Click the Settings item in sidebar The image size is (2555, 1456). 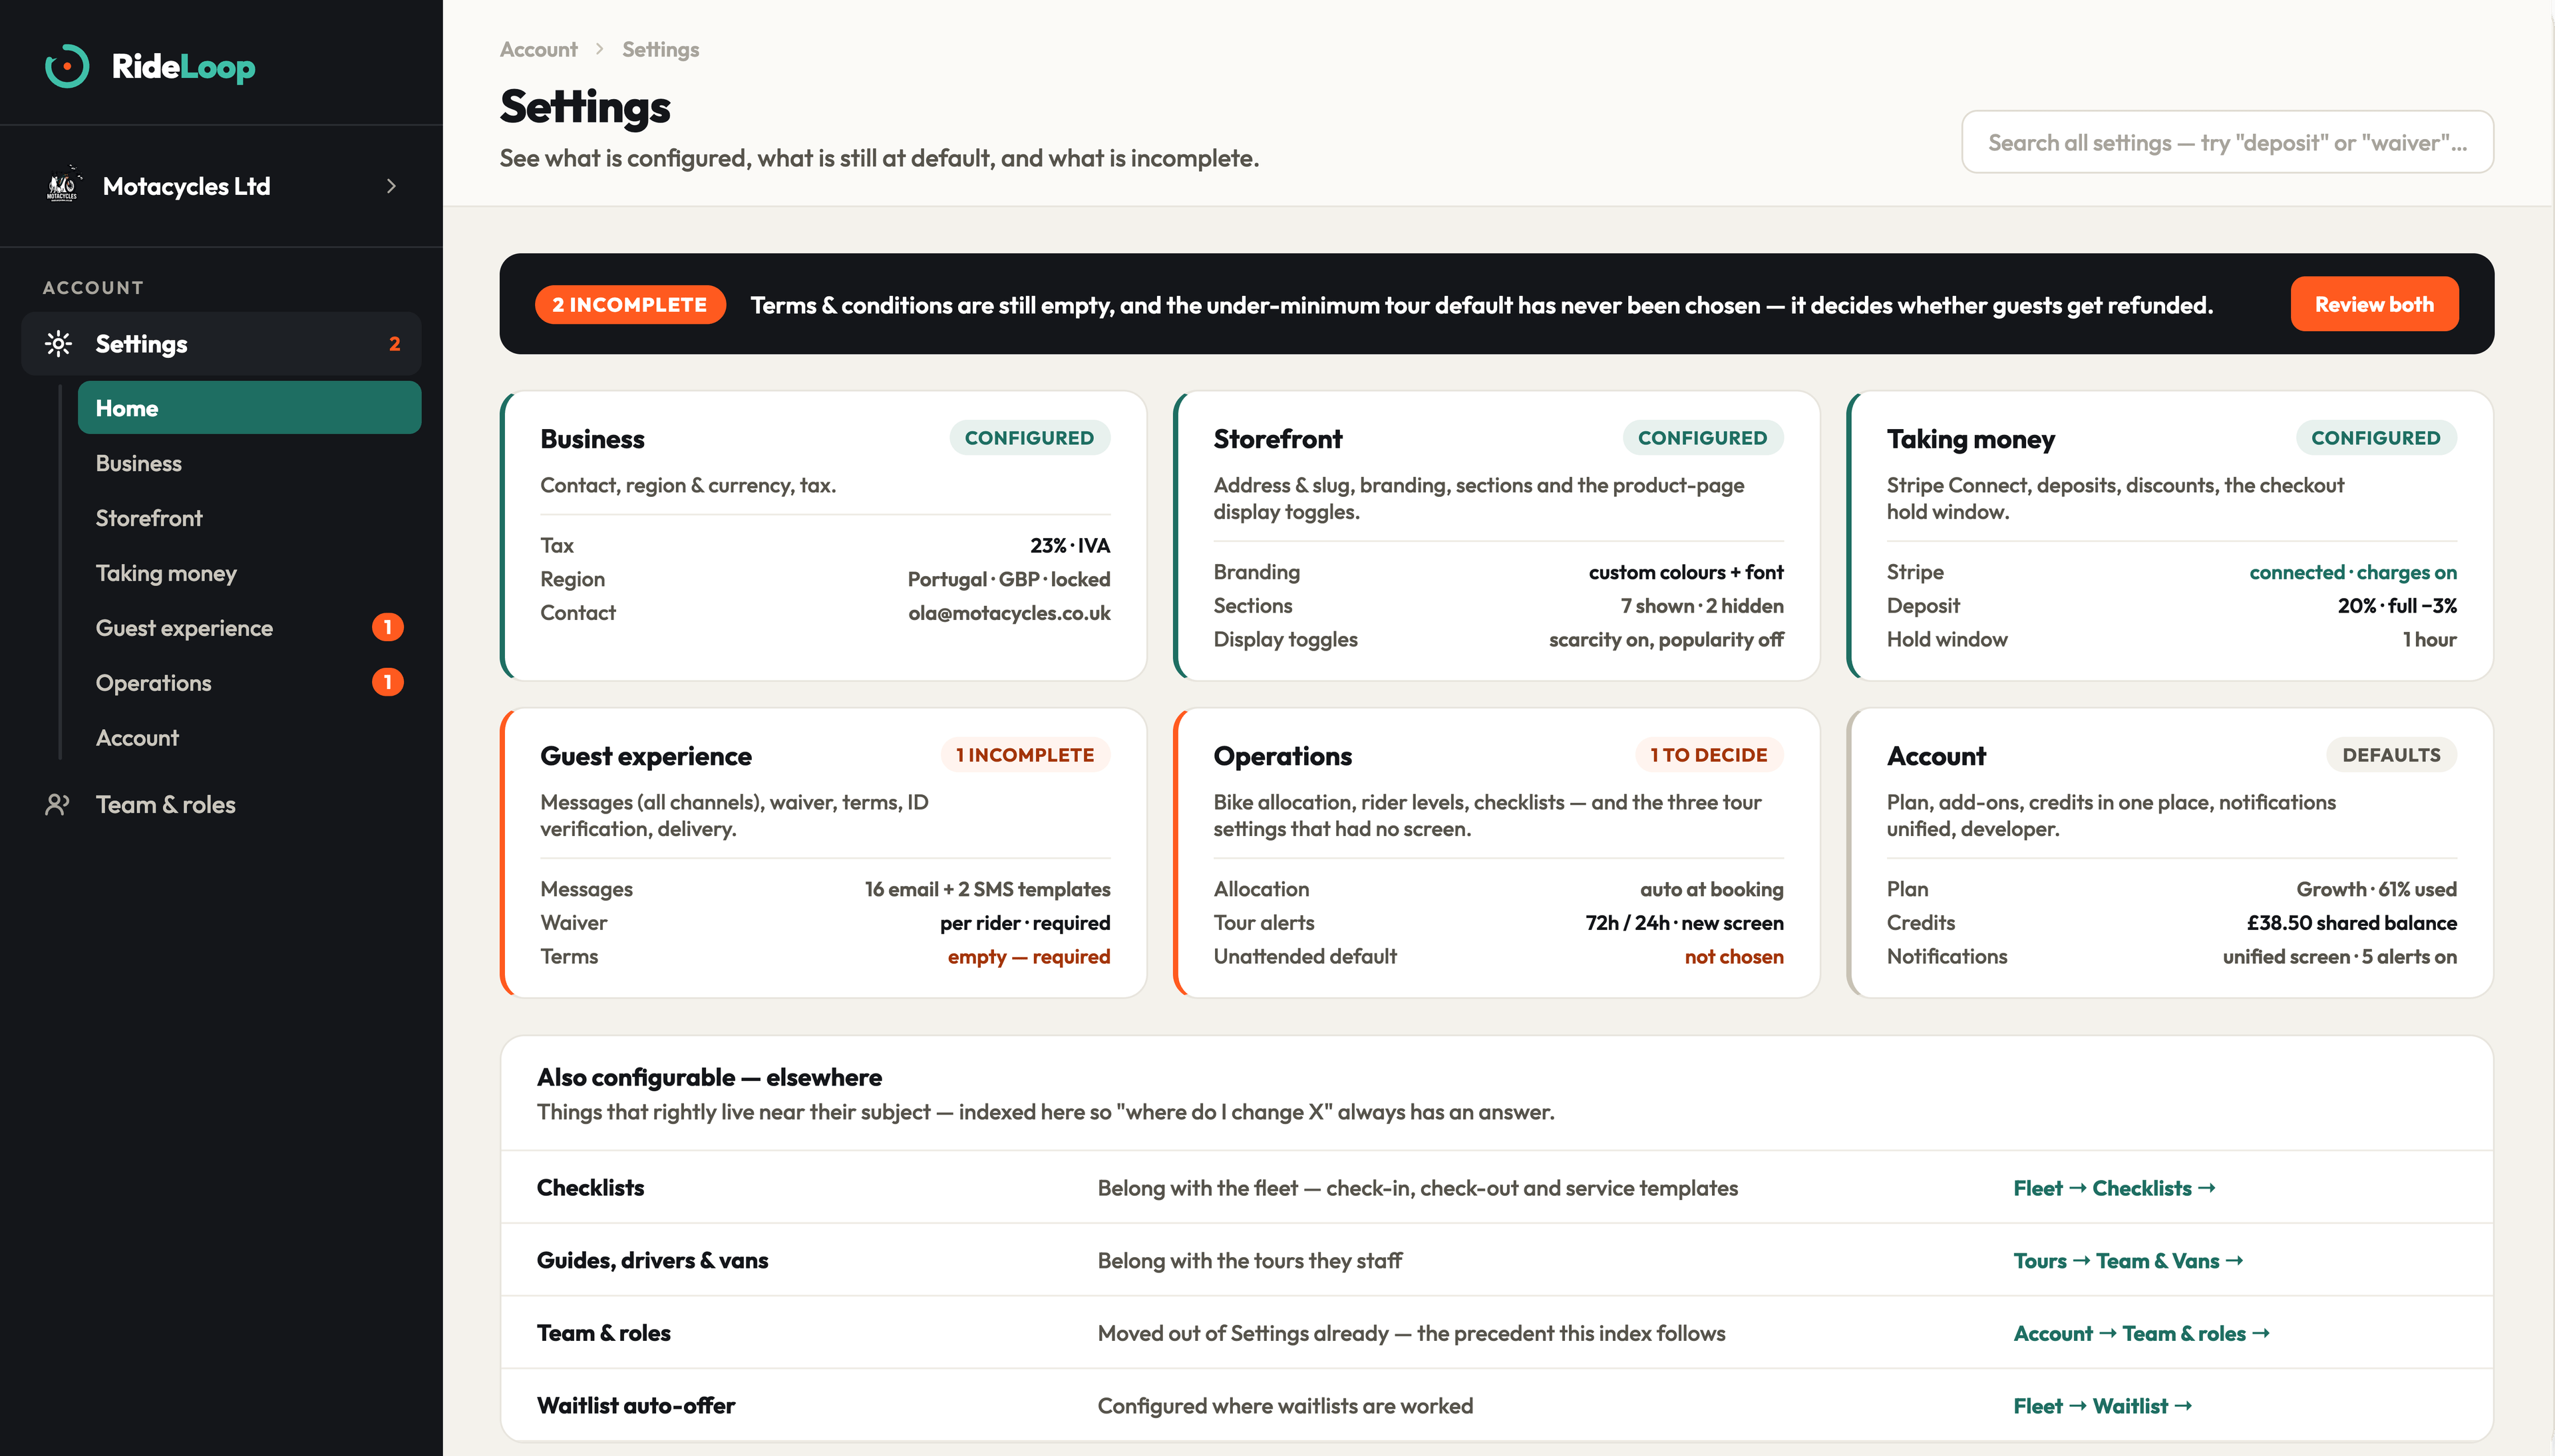click(x=221, y=344)
